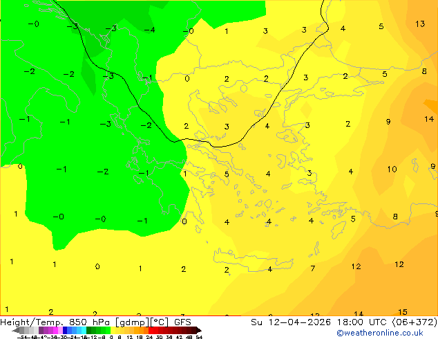
Task: Select the '15' temperature value on map
Action: click(403, 312)
